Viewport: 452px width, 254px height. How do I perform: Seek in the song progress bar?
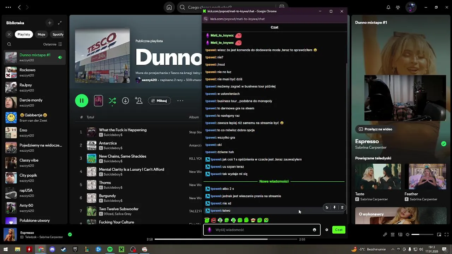tap(226, 239)
